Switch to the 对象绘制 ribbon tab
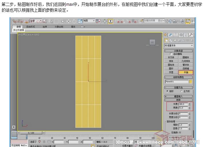This screenshot has height=147, width=208. click(59, 27)
